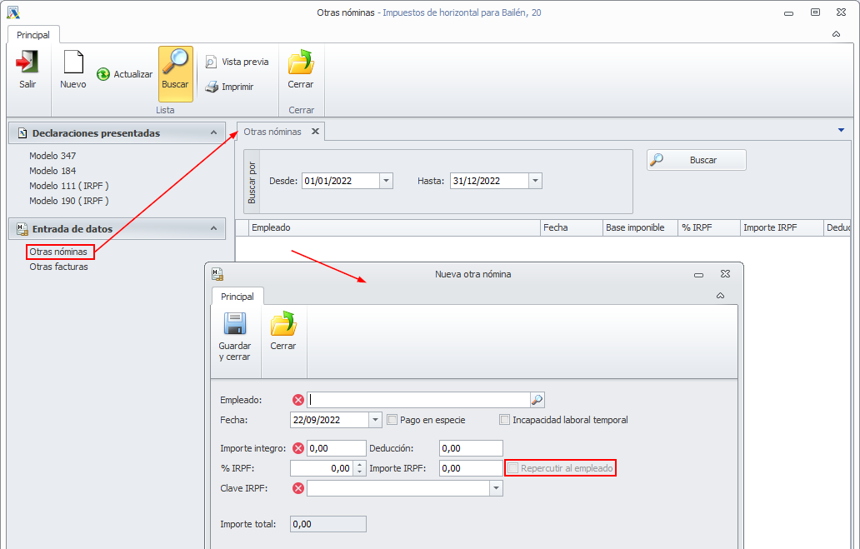Check Incapacidad laboral temporal option

click(504, 420)
